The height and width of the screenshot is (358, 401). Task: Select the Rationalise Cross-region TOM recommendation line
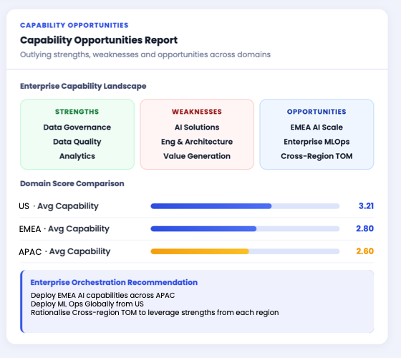coord(155,312)
